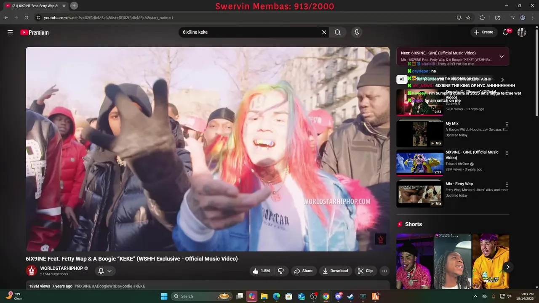The height and width of the screenshot is (303, 539).
Task: Select the 6IX9INE Feat. Fetty Wap tab
Action: (36, 5)
